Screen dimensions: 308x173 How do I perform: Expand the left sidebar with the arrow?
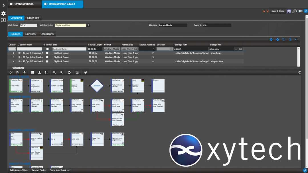click(x=3, y=5)
